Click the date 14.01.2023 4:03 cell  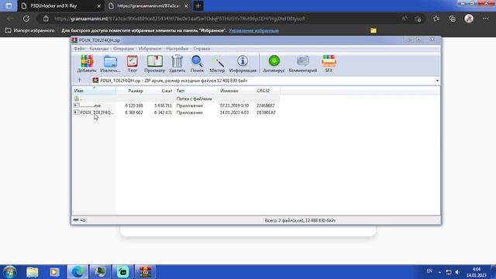pyautogui.click(x=234, y=112)
